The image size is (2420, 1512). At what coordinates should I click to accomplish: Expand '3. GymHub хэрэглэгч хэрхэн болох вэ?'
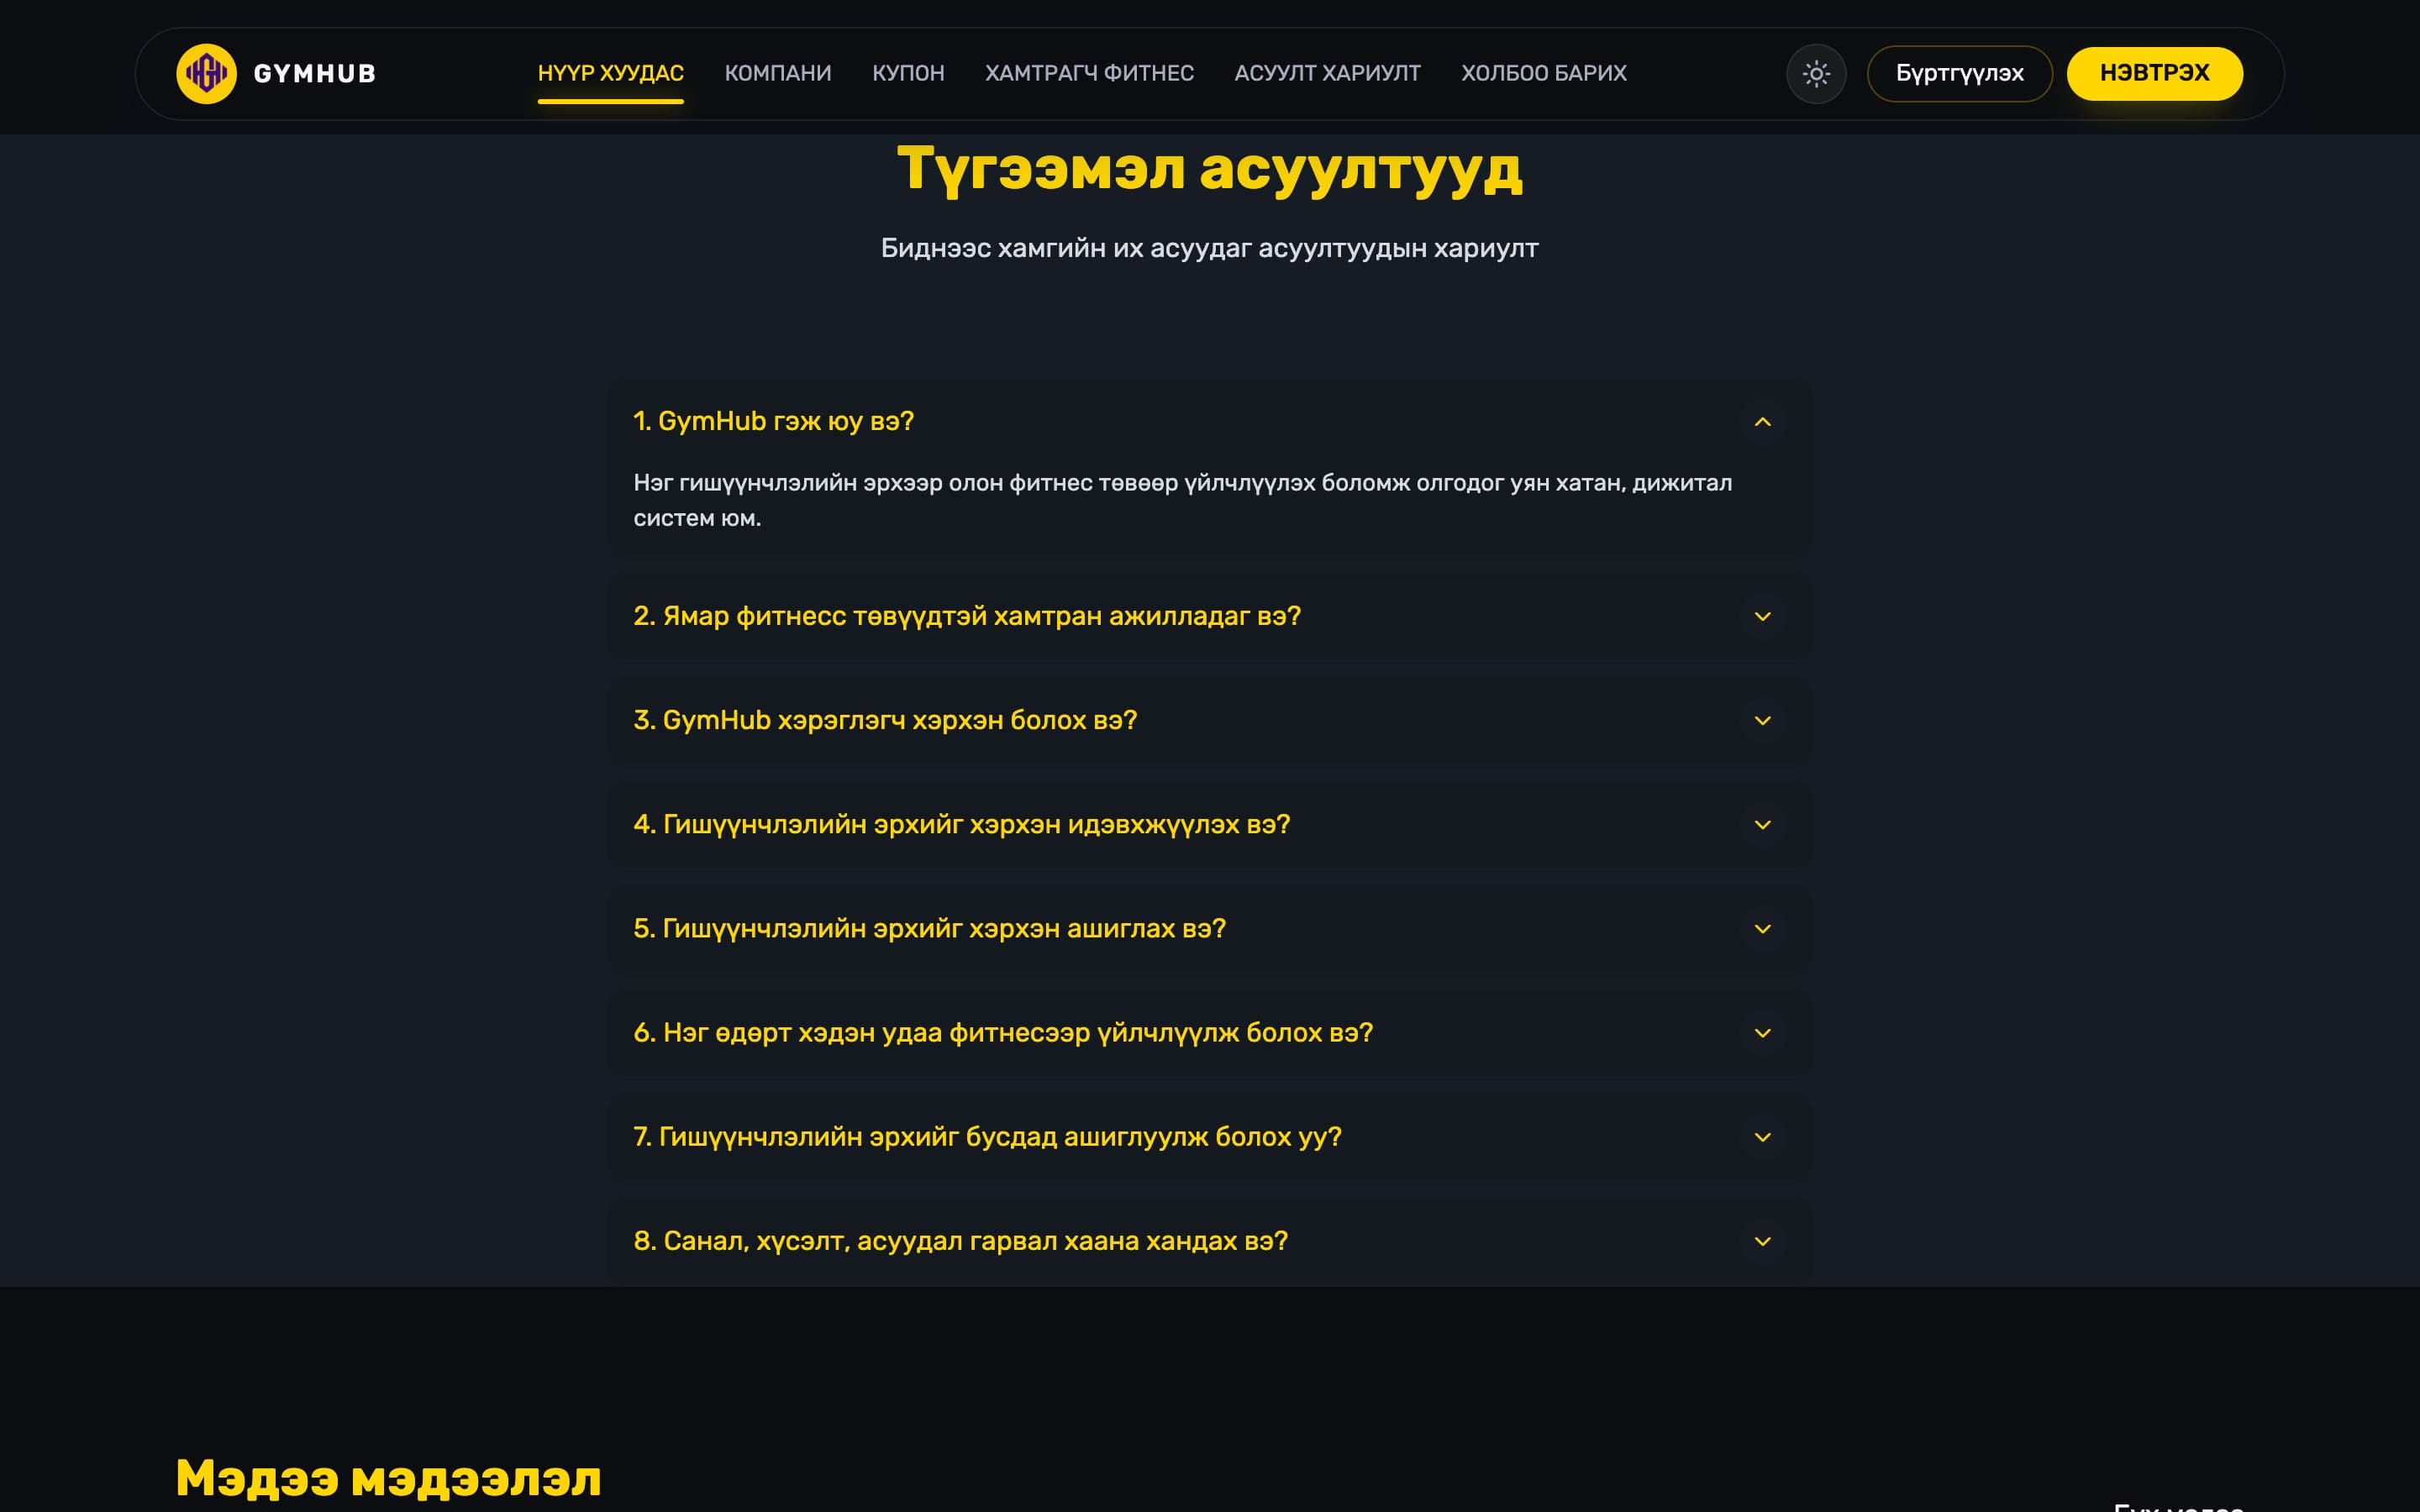(1209, 720)
